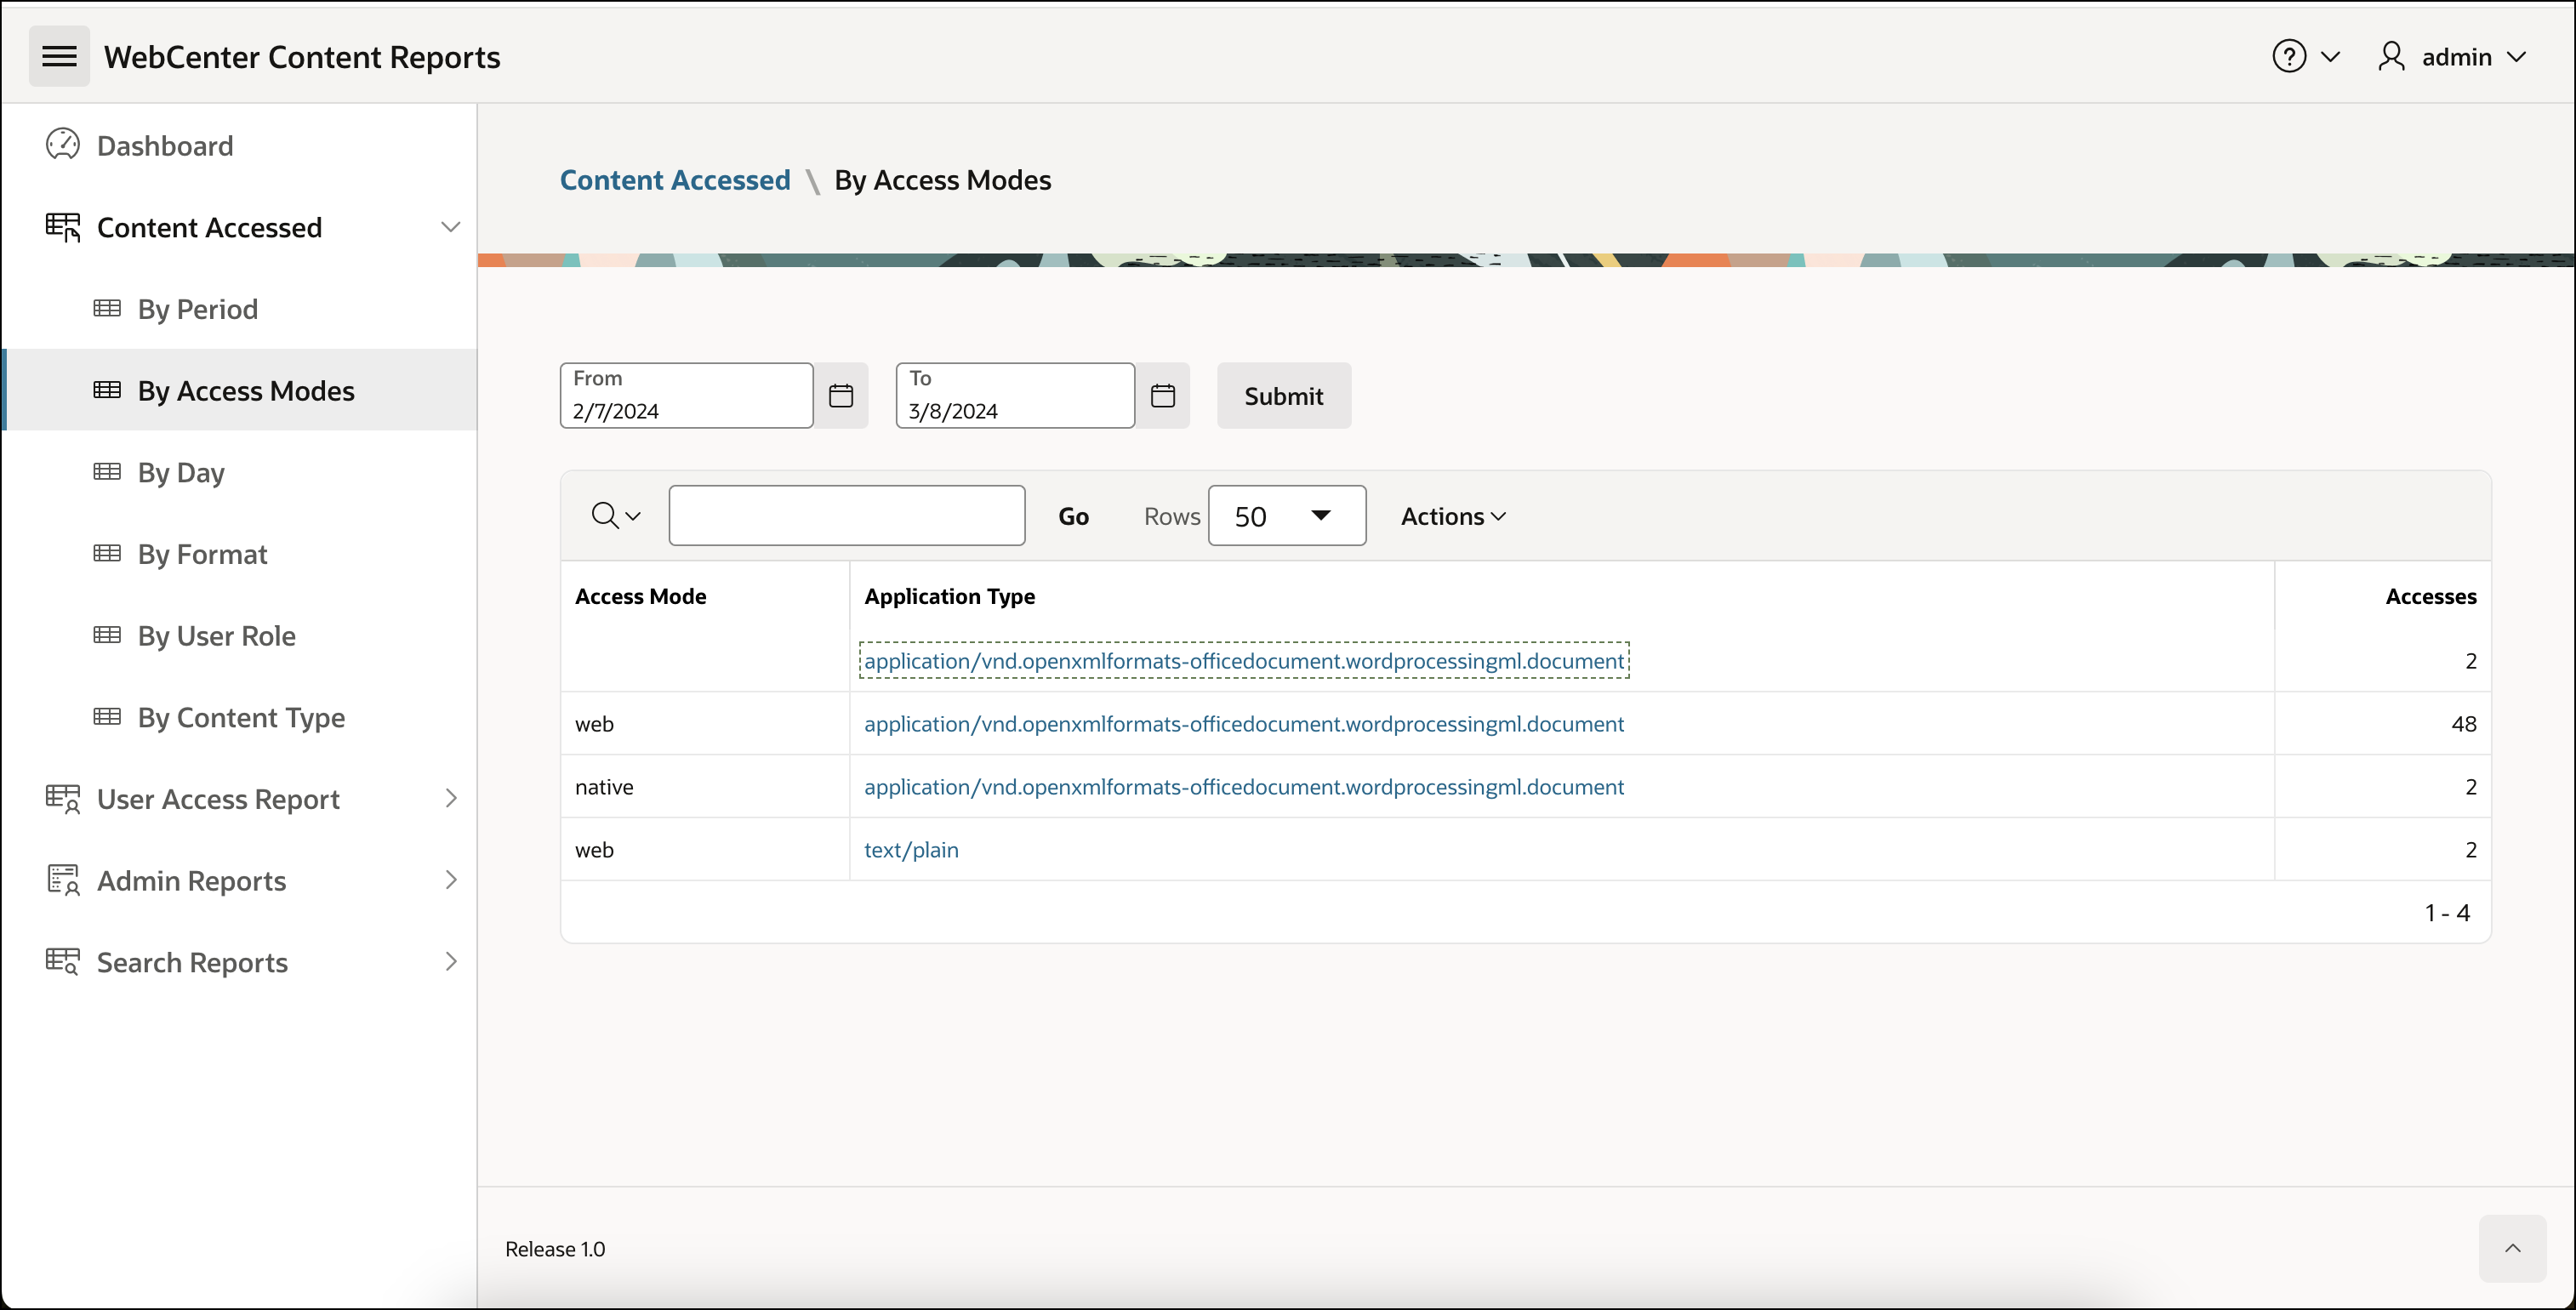Click the Content Accessed table icon
This screenshot has width=2576, height=1310.
pyautogui.click(x=63, y=227)
